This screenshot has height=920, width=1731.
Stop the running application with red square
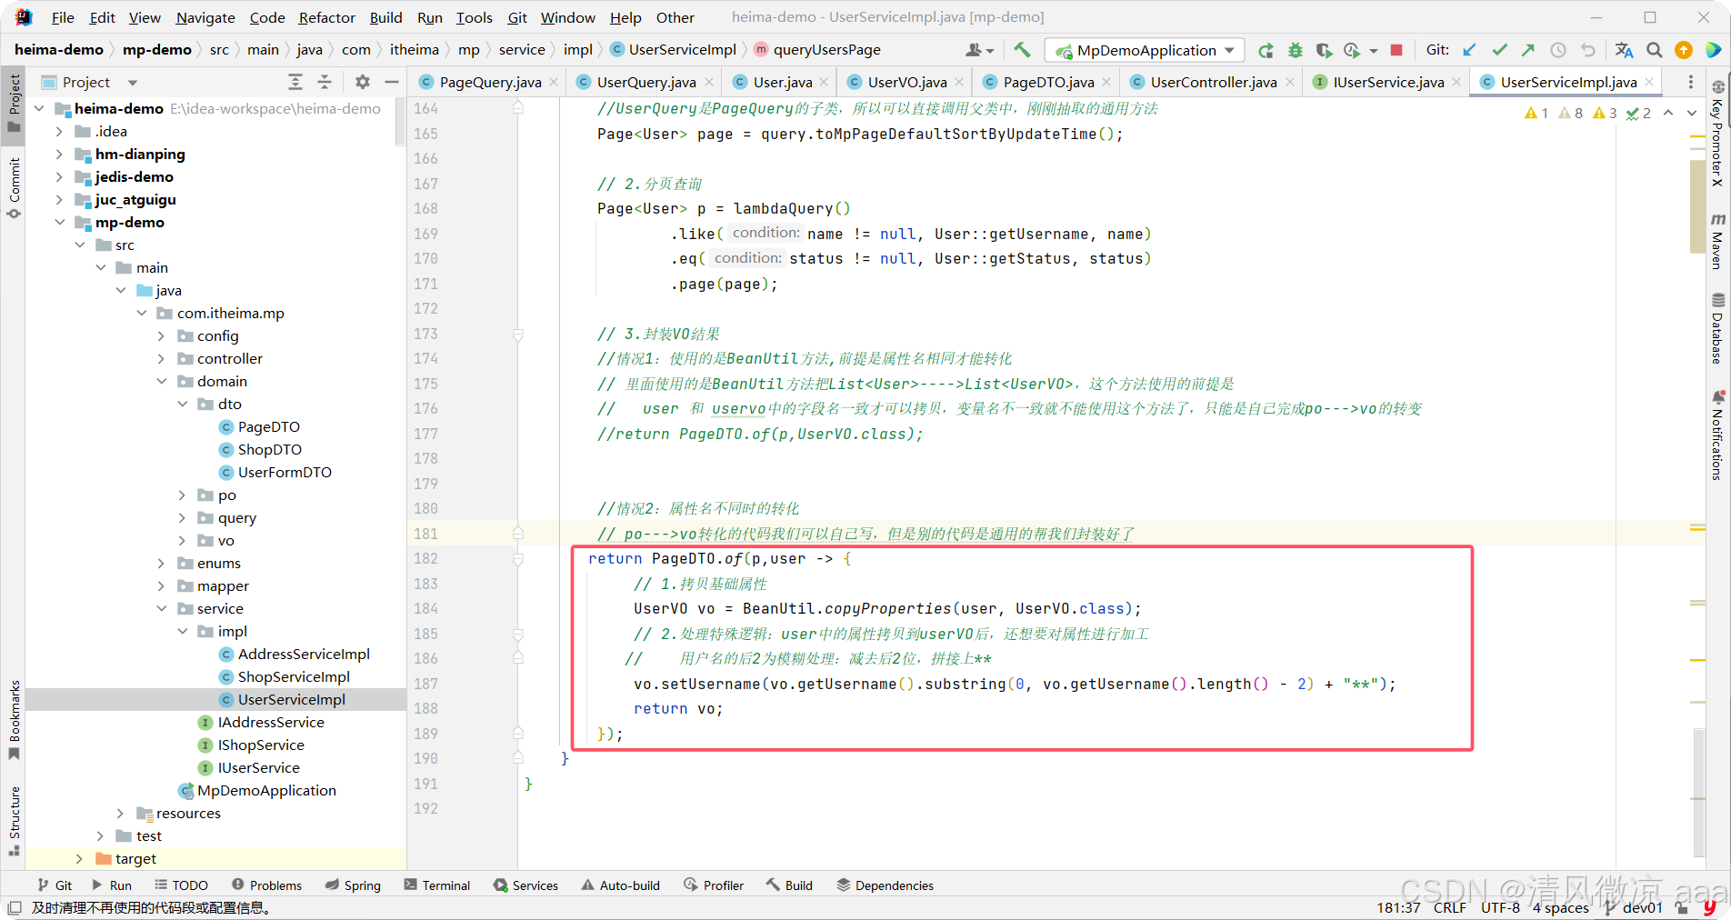[1396, 50]
